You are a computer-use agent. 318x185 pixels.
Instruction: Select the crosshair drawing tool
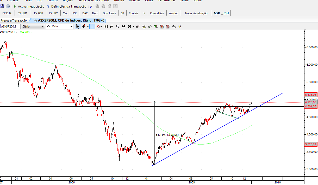pyautogui.click(x=84, y=26)
